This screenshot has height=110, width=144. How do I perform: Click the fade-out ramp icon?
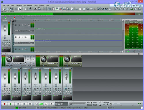coord(106,9)
